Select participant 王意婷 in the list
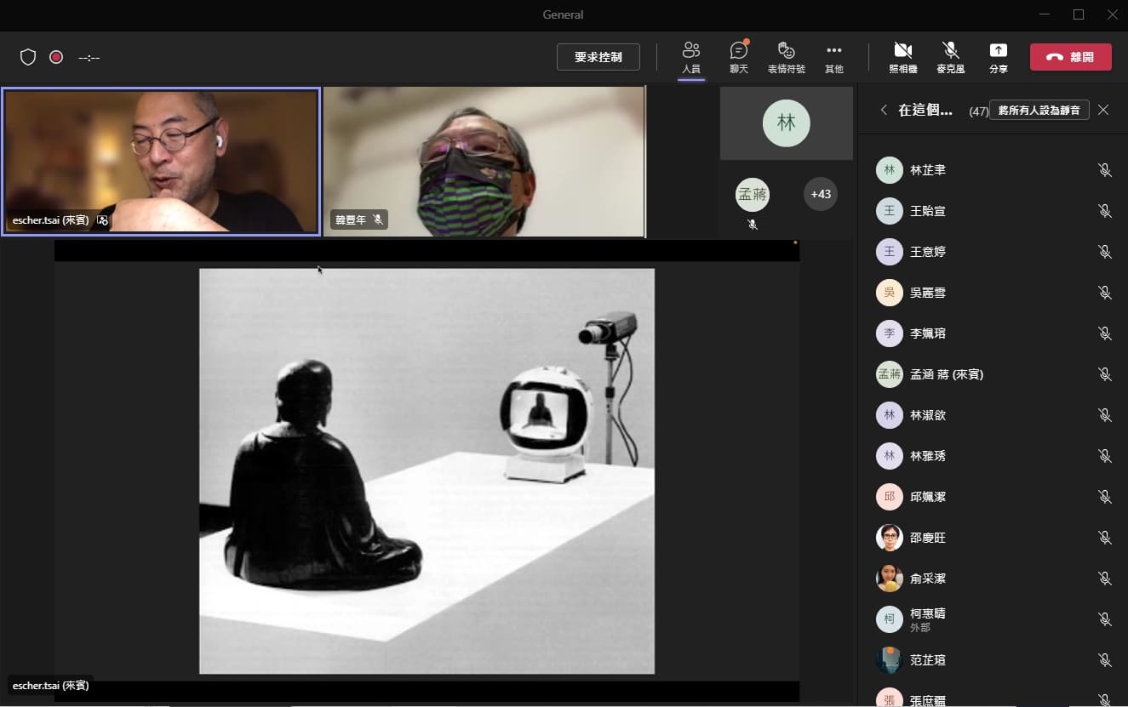This screenshot has width=1128, height=707. click(x=927, y=252)
